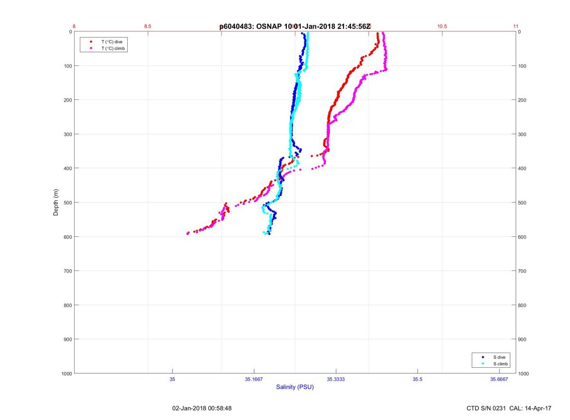Click the 'Depth (m)' axis label

tap(56, 203)
